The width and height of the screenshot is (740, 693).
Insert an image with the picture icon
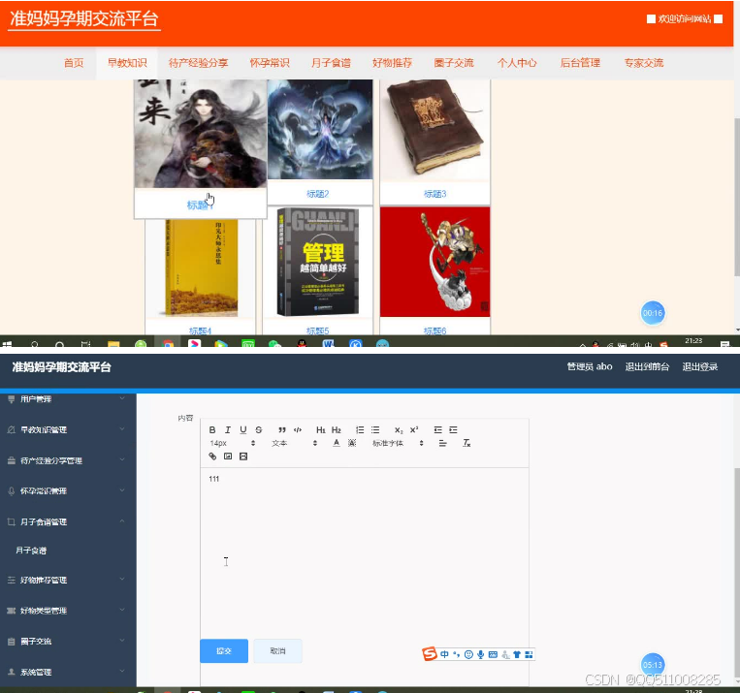[x=228, y=457]
